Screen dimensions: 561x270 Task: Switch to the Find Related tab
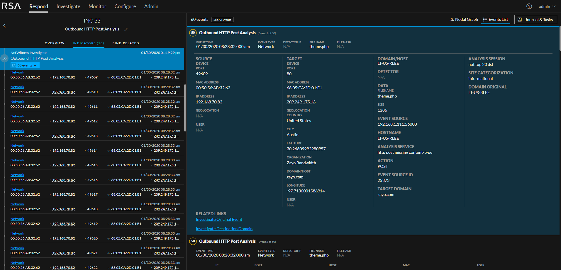tap(126, 43)
